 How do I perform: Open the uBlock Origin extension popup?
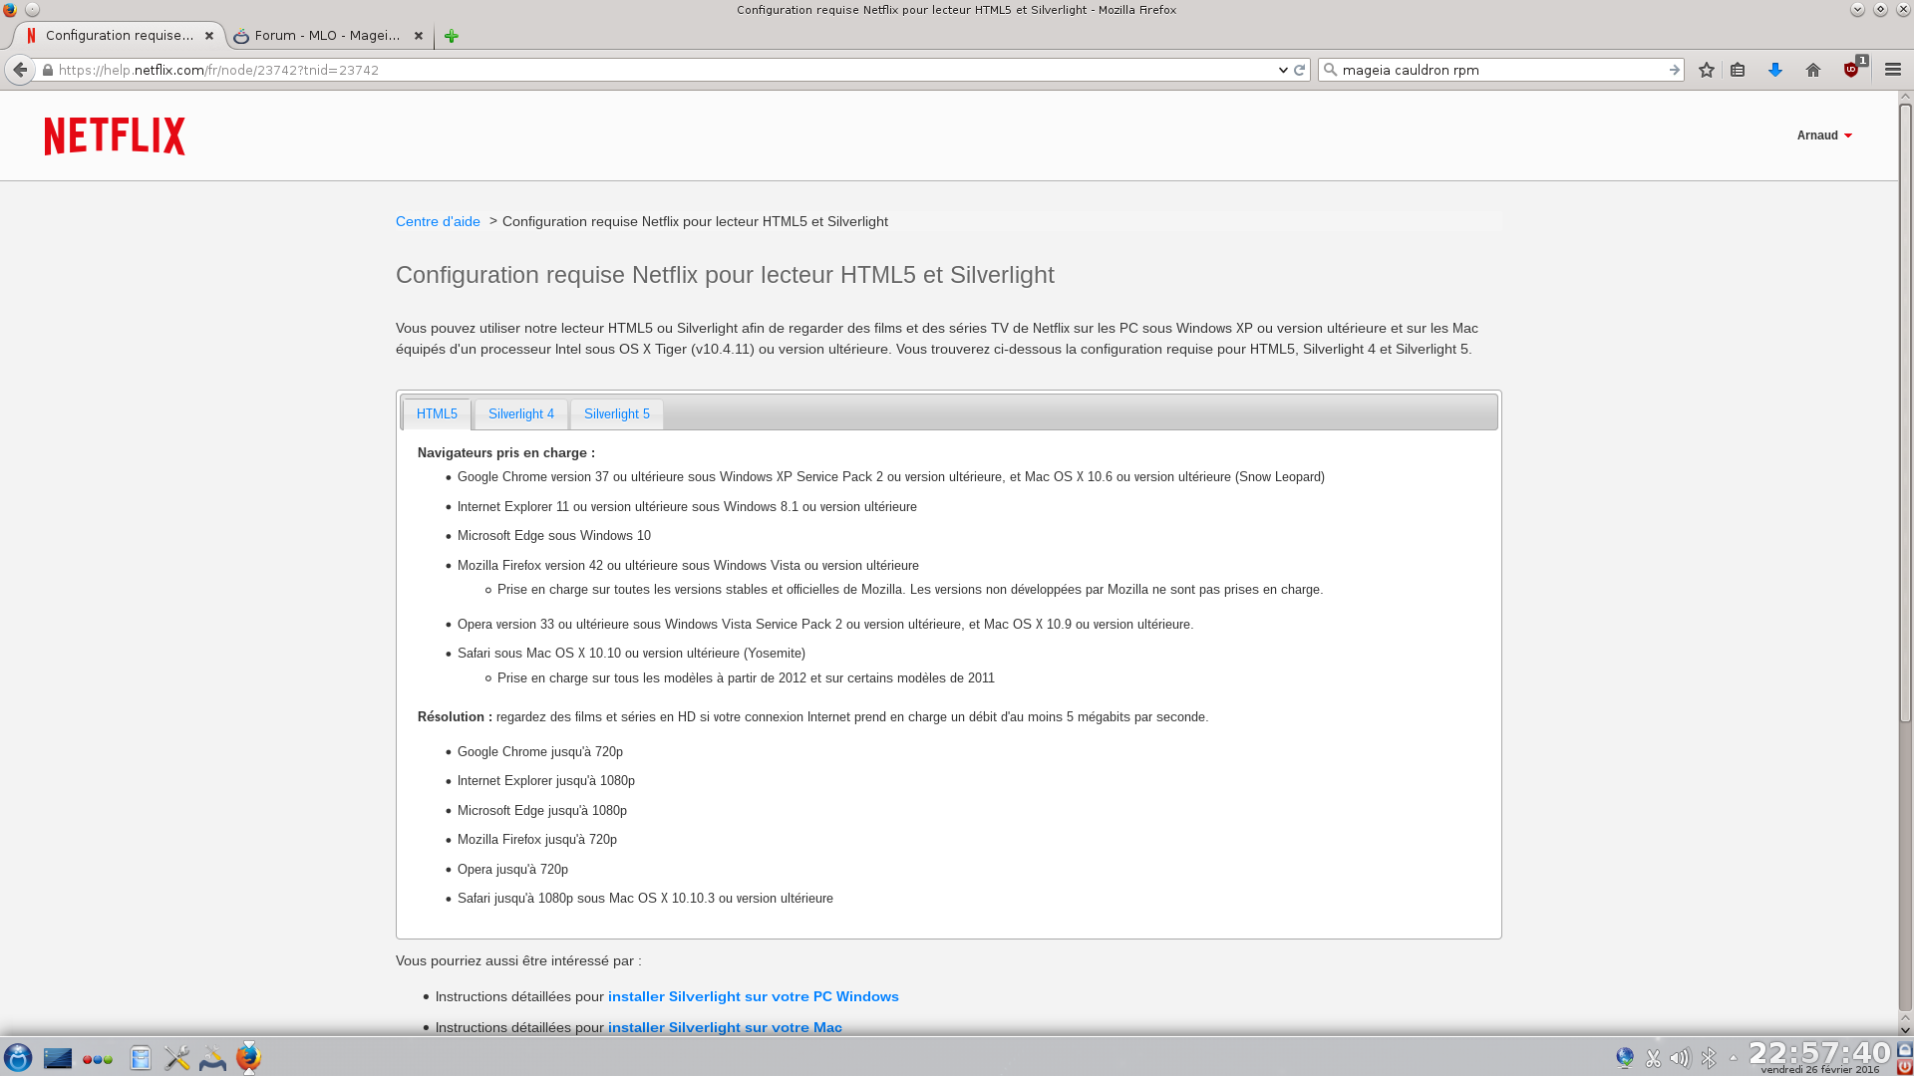(x=1852, y=69)
